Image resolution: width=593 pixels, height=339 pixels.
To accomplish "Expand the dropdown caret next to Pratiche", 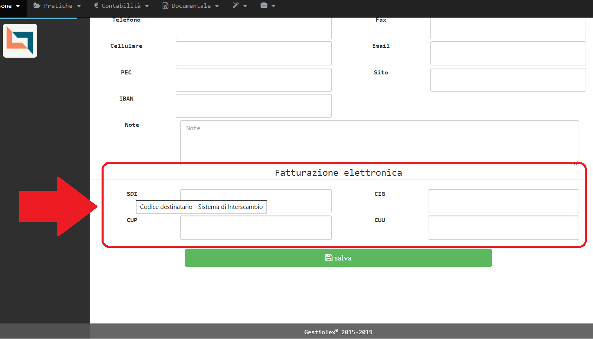I will [79, 6].
